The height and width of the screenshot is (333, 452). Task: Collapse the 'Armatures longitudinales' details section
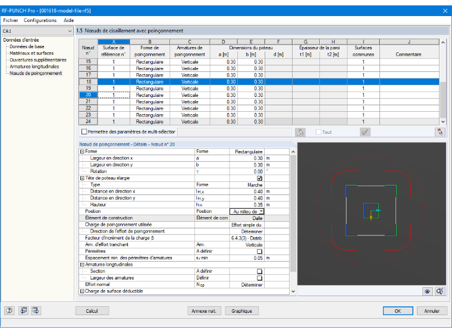pos(82,265)
